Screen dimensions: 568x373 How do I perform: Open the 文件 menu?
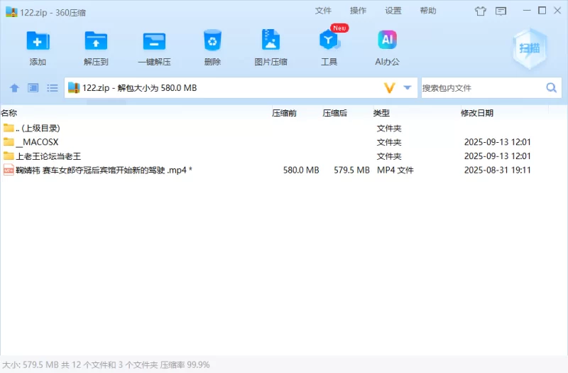pos(323,11)
